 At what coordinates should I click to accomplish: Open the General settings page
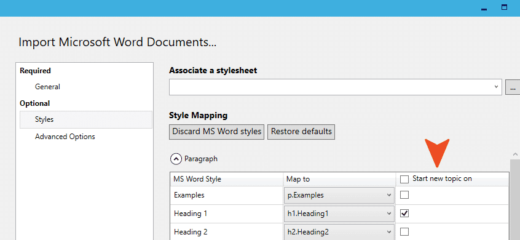[47, 87]
